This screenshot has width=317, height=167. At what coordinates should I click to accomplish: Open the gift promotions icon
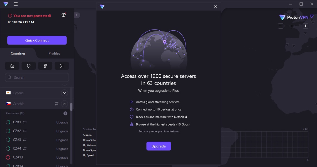coord(64,15)
